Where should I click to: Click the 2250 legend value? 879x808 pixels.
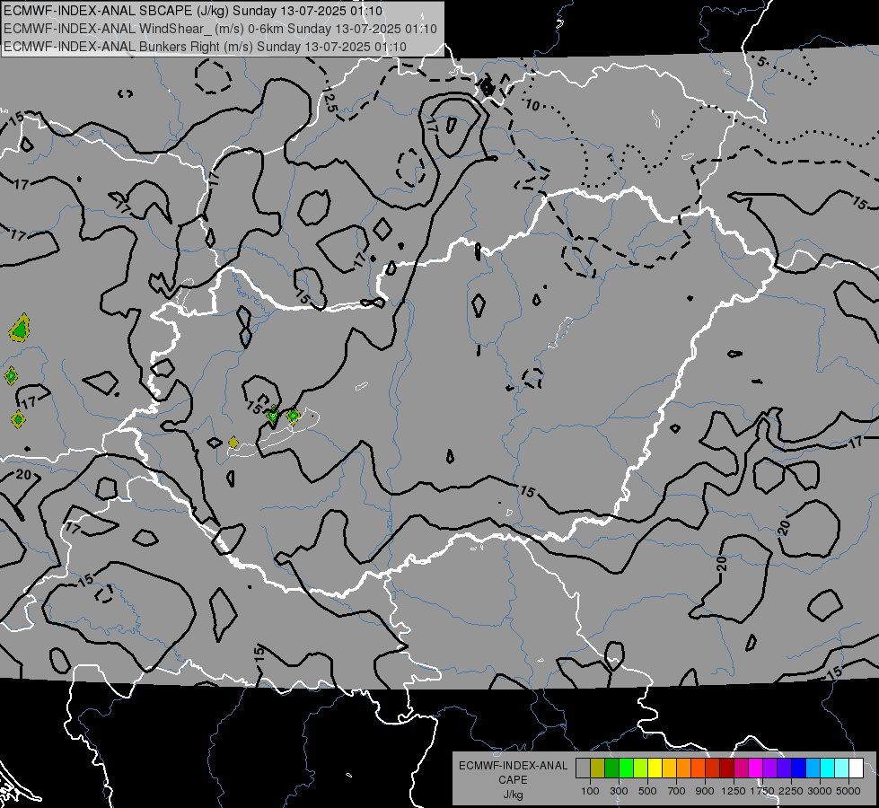click(x=790, y=791)
